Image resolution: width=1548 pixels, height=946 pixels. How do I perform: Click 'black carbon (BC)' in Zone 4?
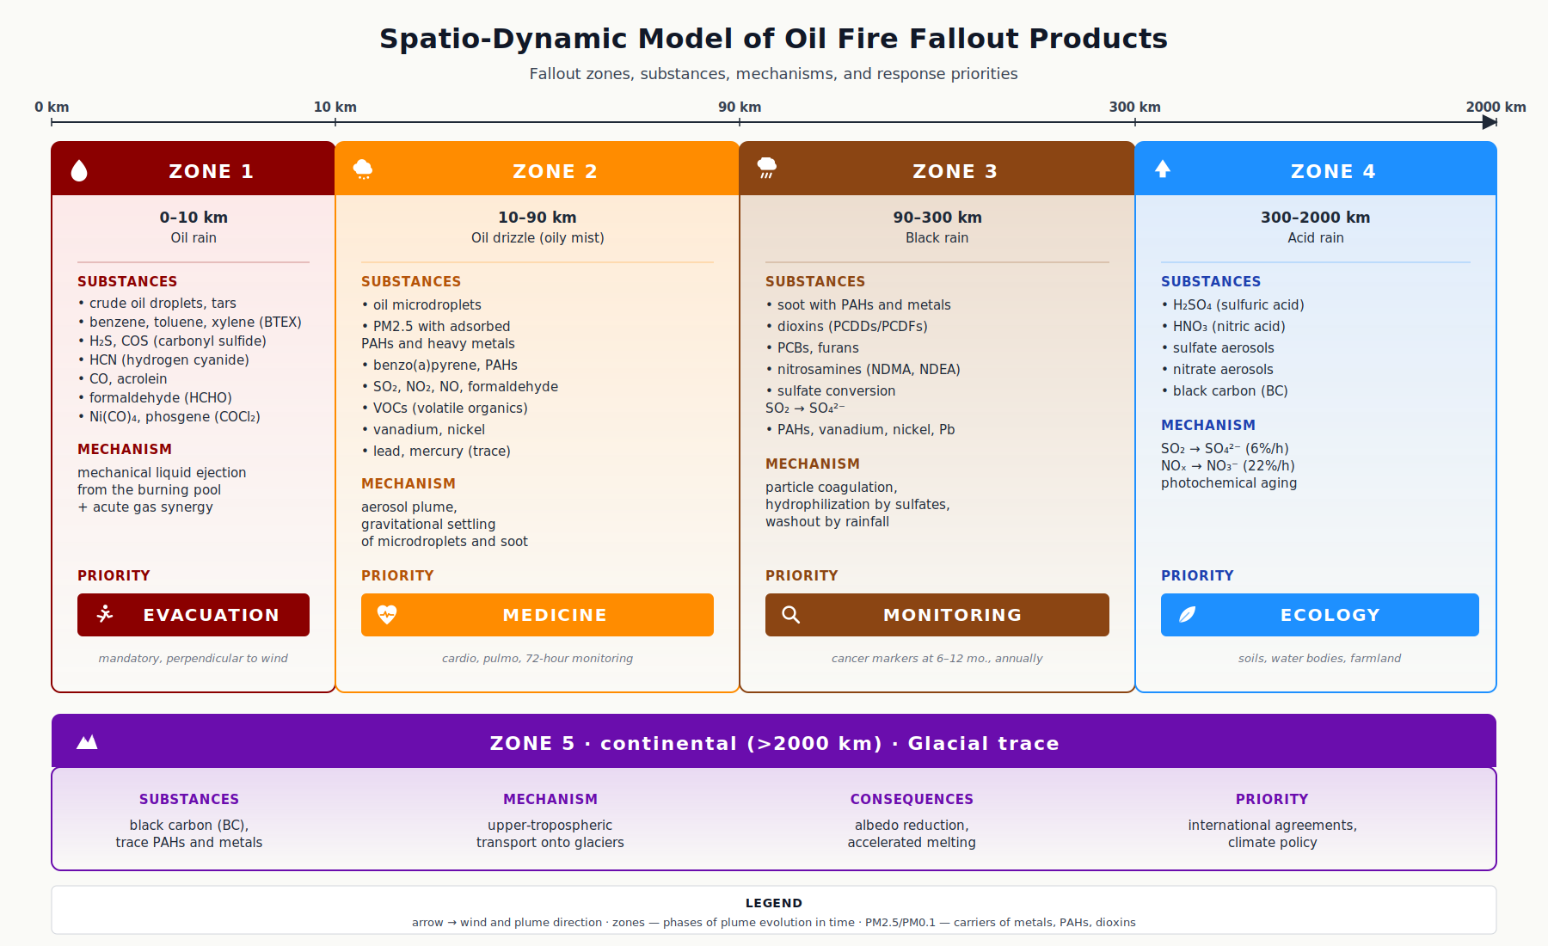tap(1231, 390)
